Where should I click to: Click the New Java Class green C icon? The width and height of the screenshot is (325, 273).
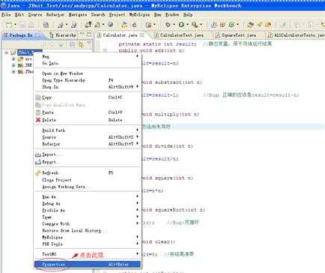click(x=231, y=25)
